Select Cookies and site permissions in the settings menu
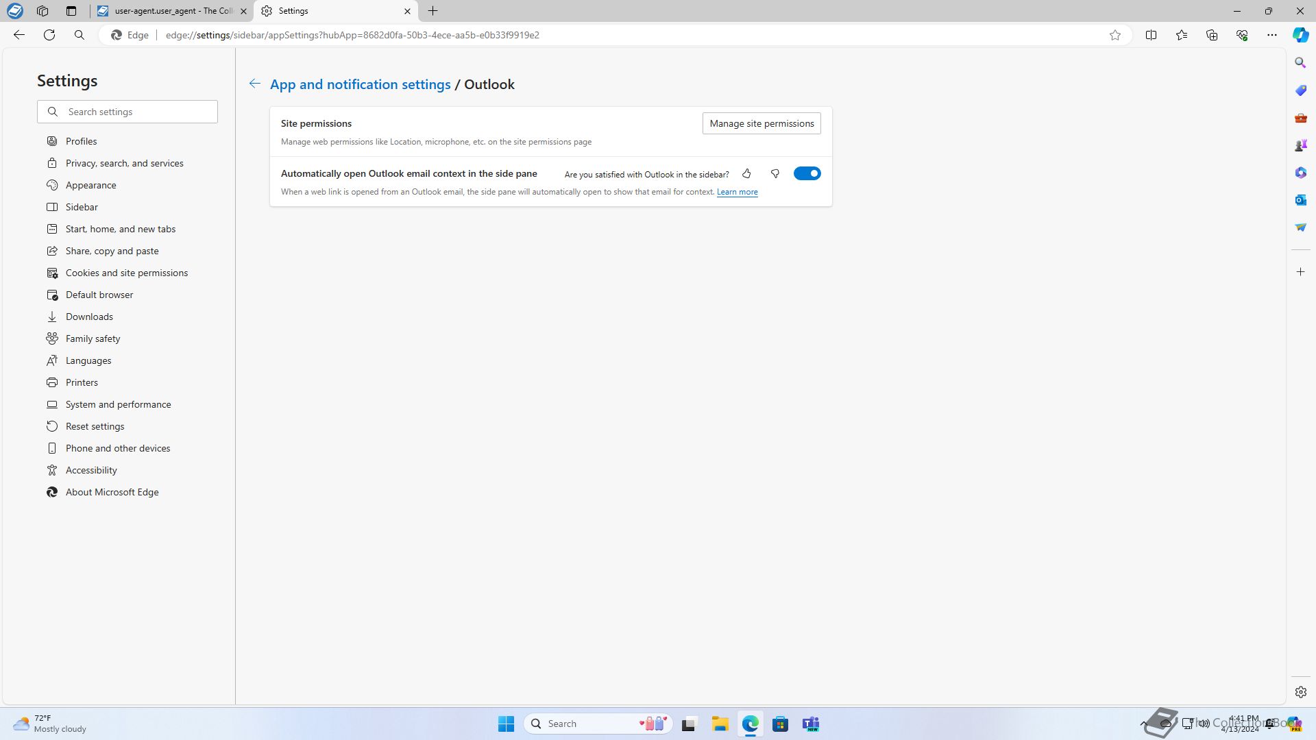 point(126,273)
